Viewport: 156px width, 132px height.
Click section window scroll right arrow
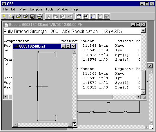point(70,125)
